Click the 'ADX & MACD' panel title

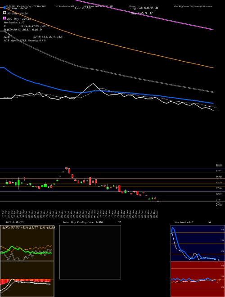(x=14, y=222)
